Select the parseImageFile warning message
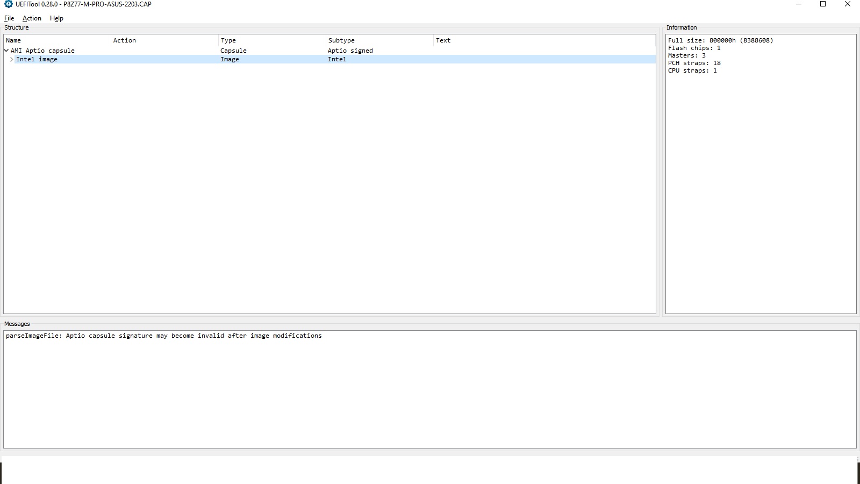This screenshot has width=860, height=484. (x=164, y=336)
